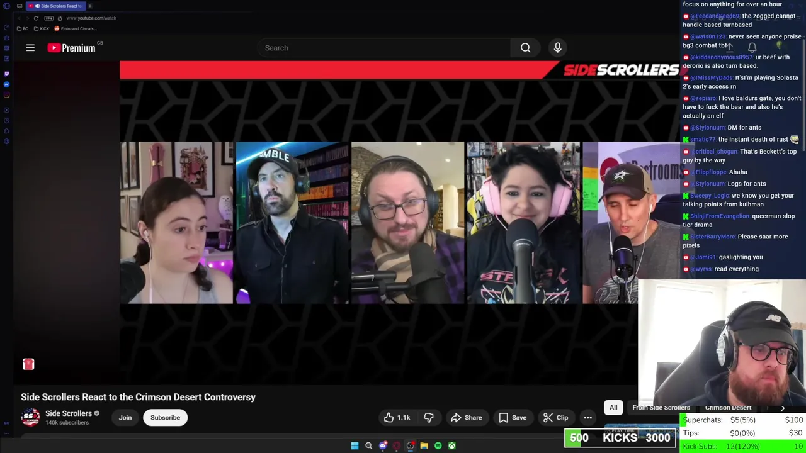Open the Windows Start menu
Viewport: 806px width, 453px height.
click(x=355, y=445)
